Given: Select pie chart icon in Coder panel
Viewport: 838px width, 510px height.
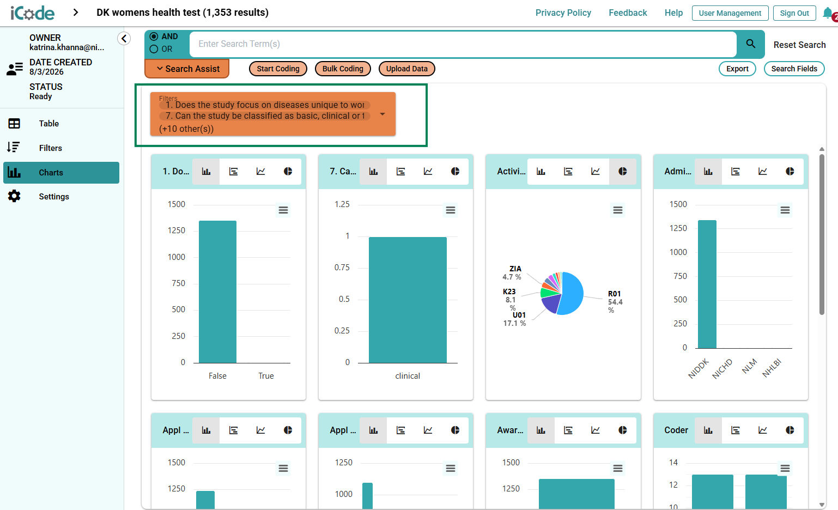Looking at the screenshot, I should pyautogui.click(x=790, y=430).
